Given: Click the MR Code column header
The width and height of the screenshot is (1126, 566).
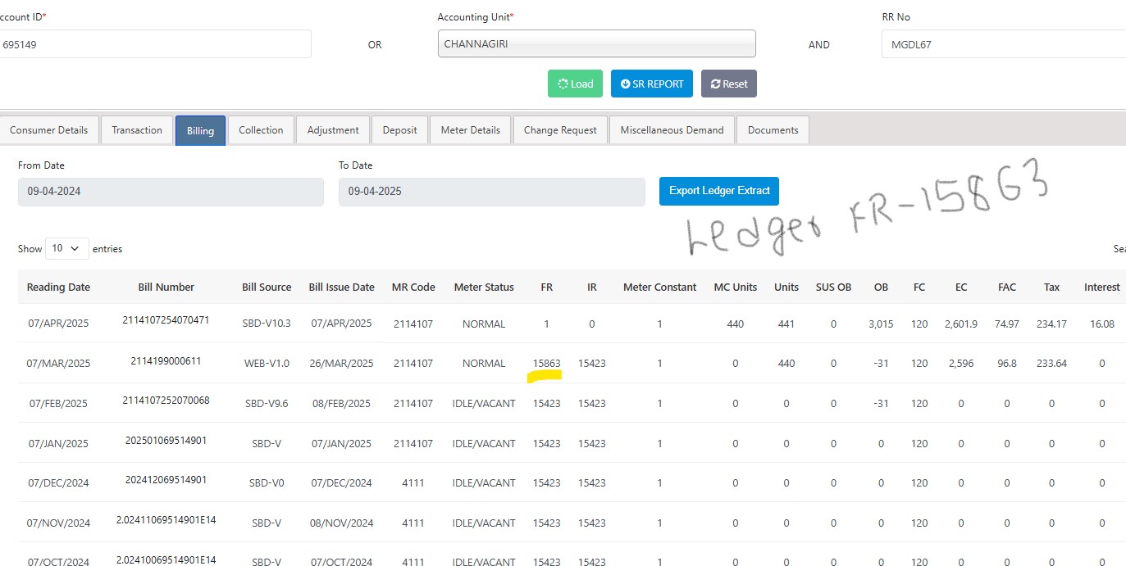Looking at the screenshot, I should tap(413, 288).
